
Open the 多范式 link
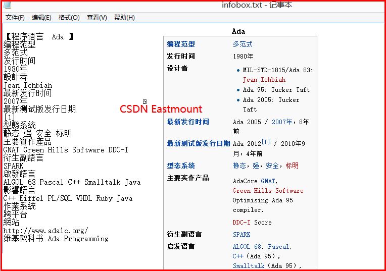[x=243, y=44]
